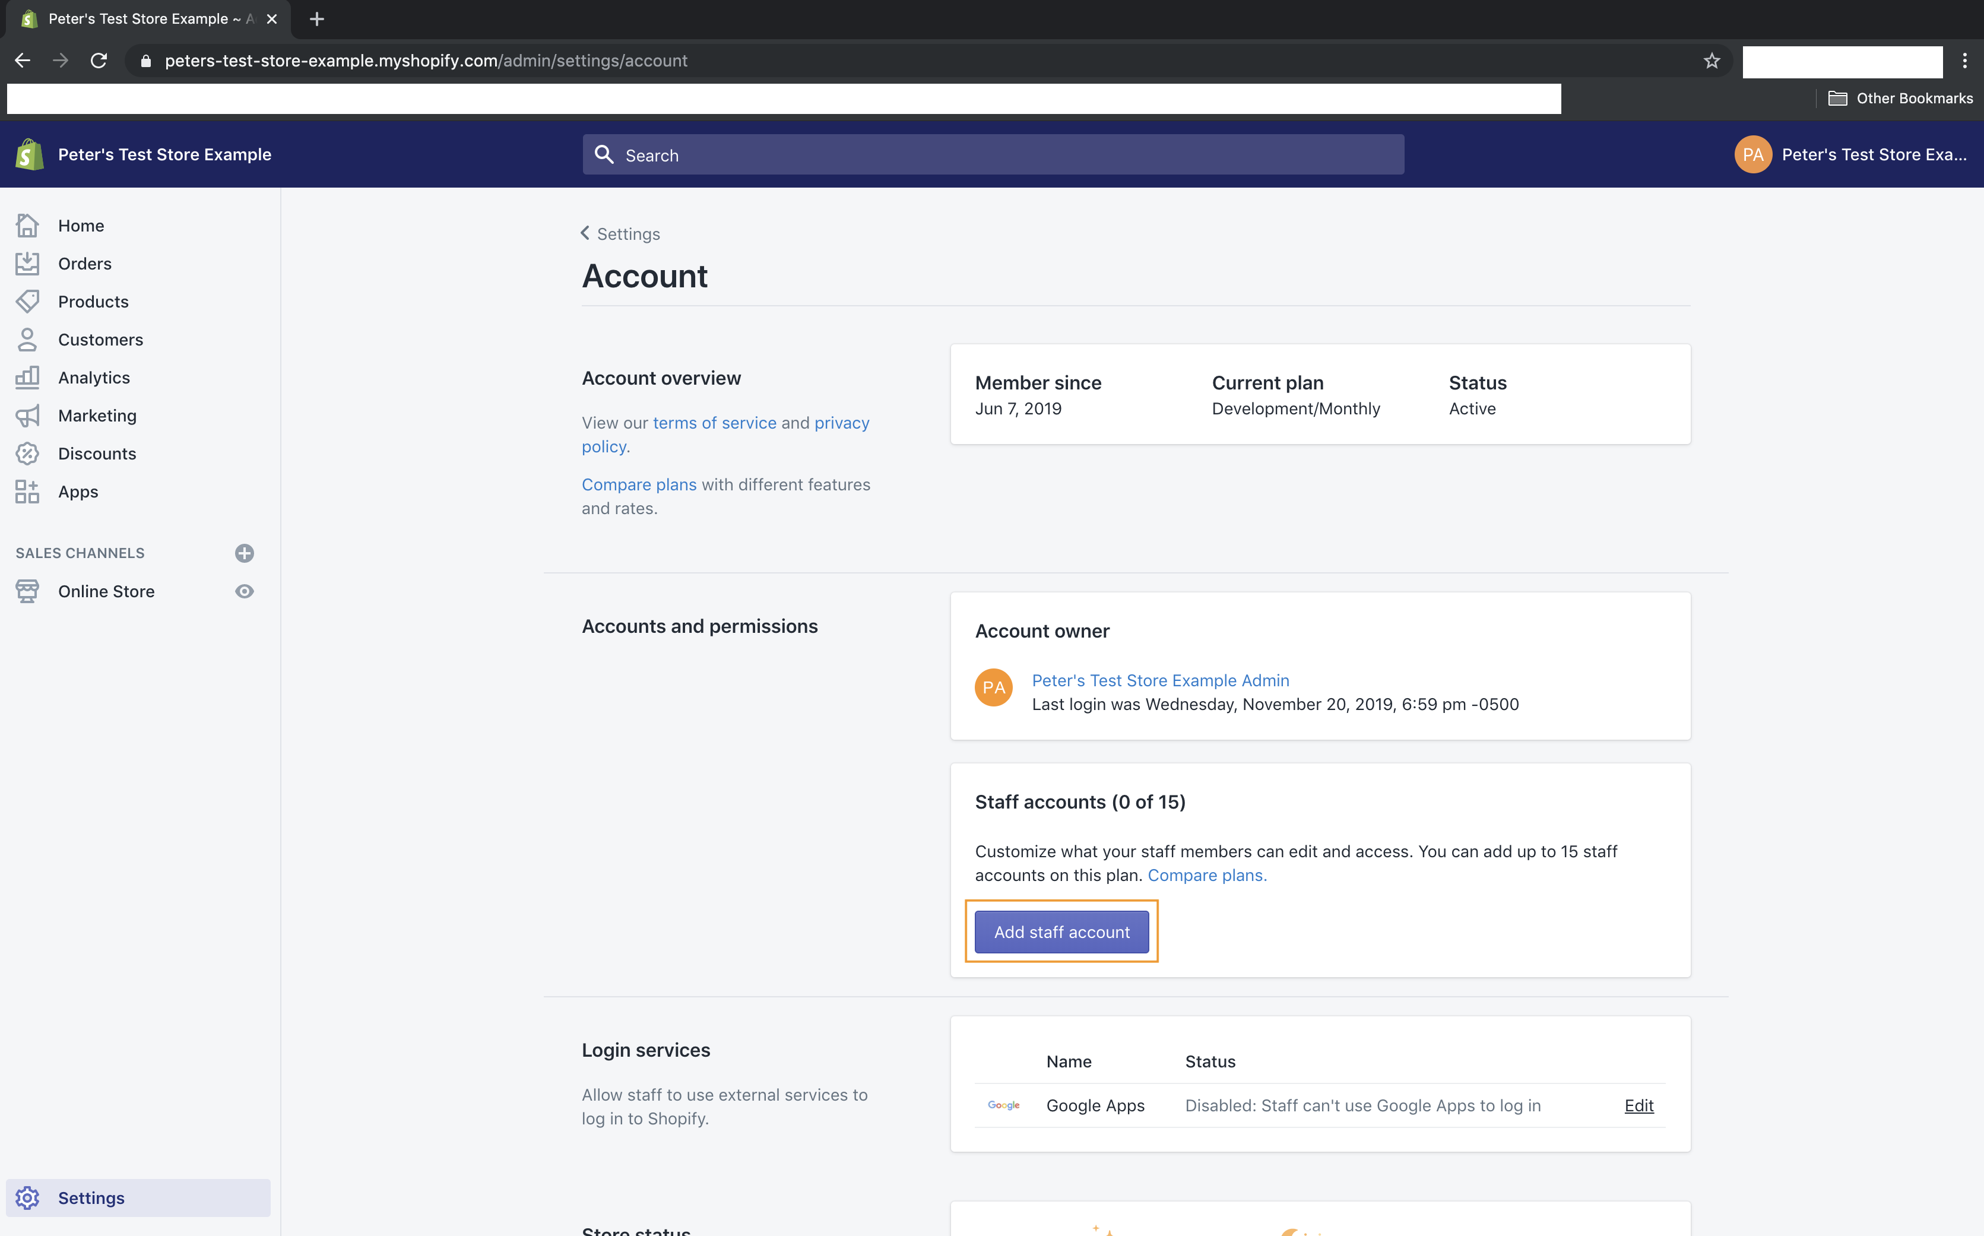Click the 'Google Apps' name cell
This screenshot has width=1984, height=1236.
[x=1095, y=1105]
